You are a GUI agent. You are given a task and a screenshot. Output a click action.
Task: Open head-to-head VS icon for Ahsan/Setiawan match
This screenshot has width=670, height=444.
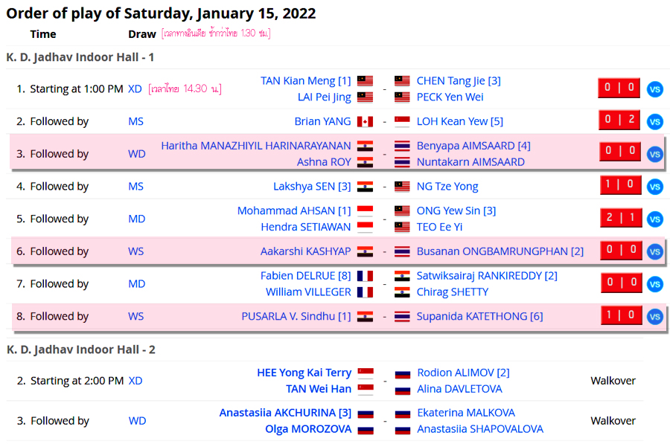(x=654, y=219)
